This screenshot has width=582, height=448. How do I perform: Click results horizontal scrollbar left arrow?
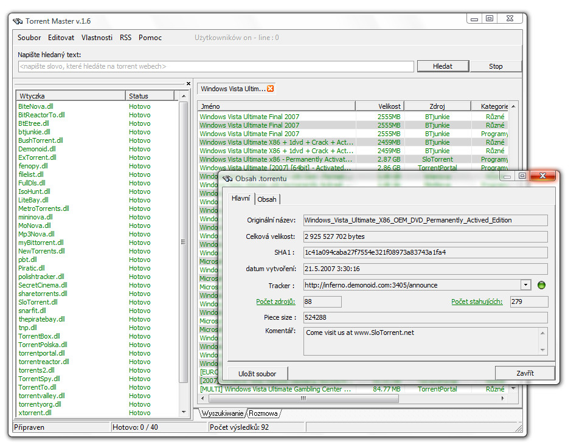coord(203,398)
